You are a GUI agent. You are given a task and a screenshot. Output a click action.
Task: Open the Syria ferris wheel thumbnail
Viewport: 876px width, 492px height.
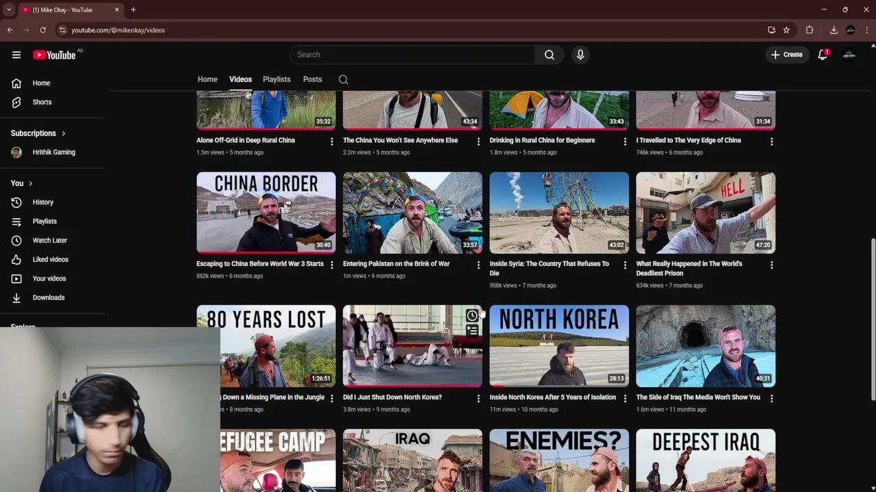pyautogui.click(x=559, y=213)
